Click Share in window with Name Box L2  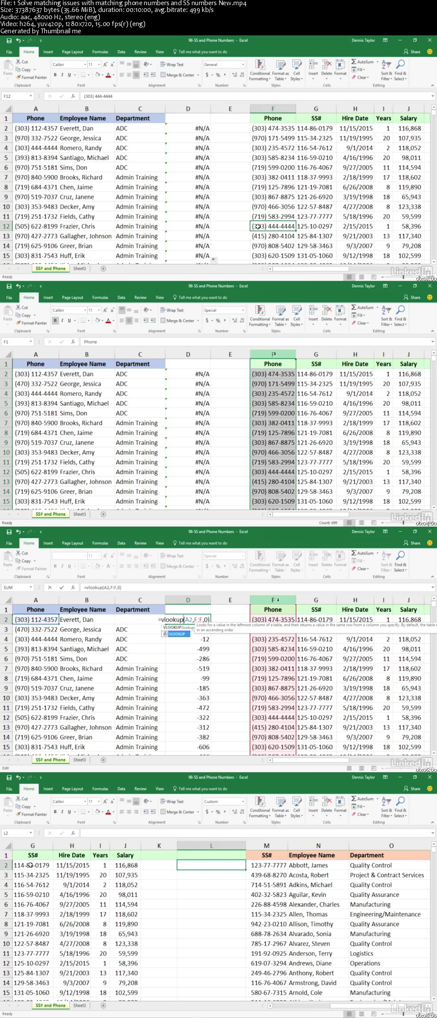pos(412,789)
